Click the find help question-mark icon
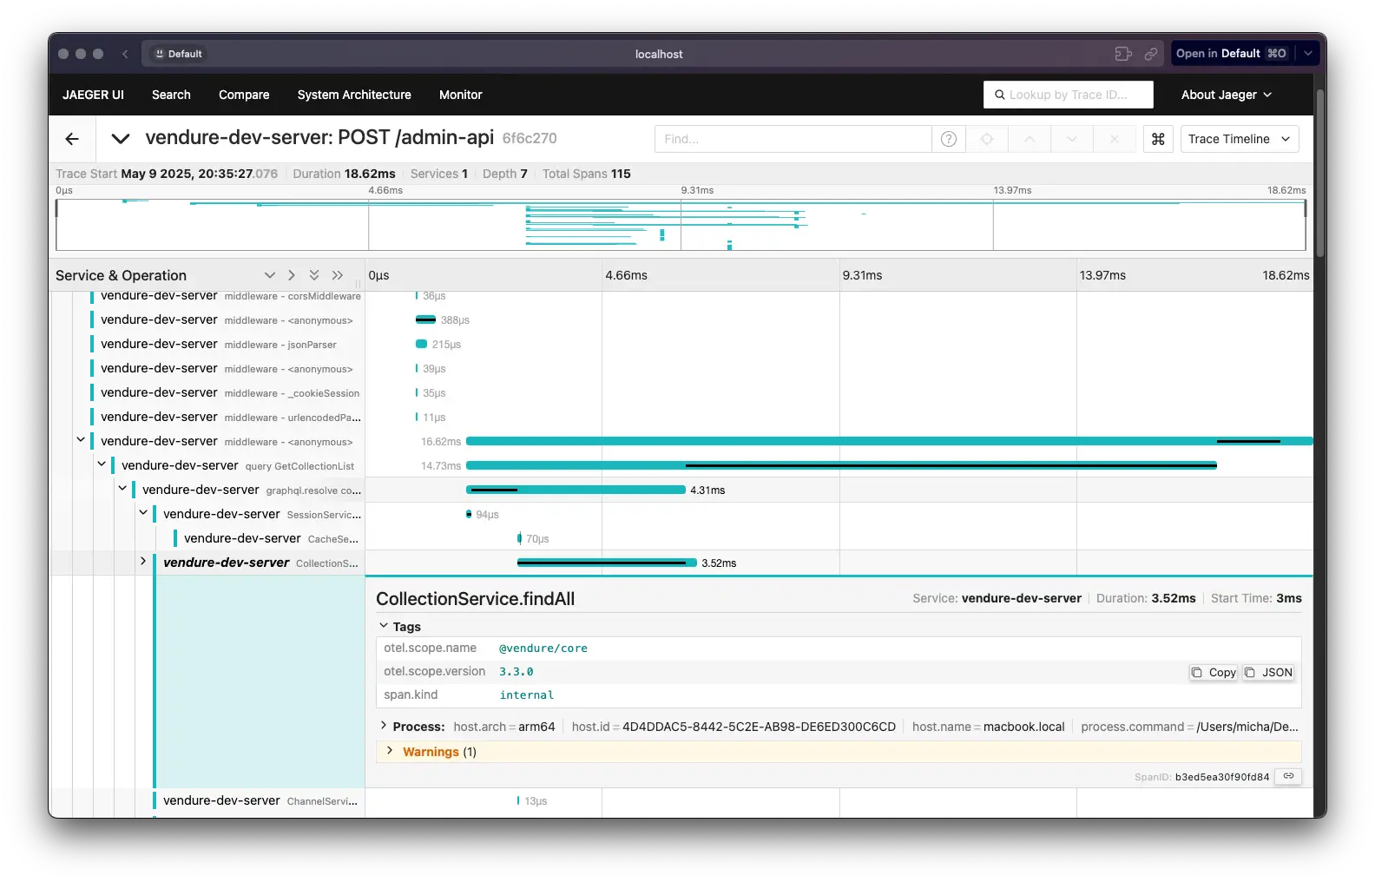1375x882 pixels. [949, 139]
